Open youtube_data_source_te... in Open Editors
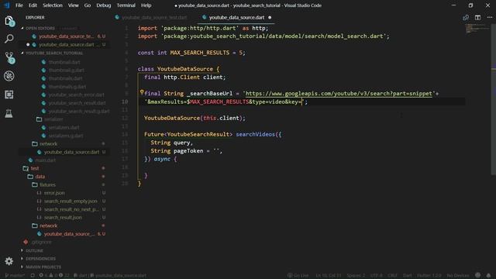This screenshot has width=496, height=279. [x=66, y=36]
